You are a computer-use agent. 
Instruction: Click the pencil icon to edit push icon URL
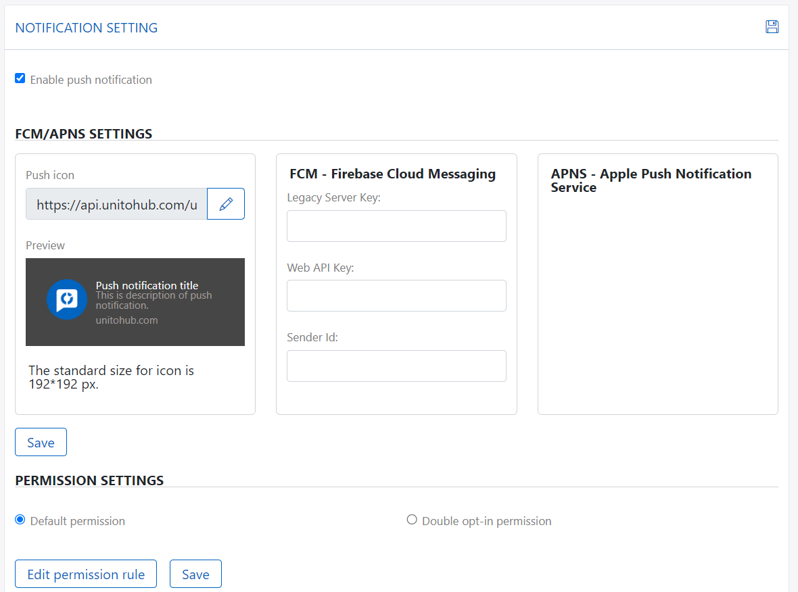(x=225, y=203)
